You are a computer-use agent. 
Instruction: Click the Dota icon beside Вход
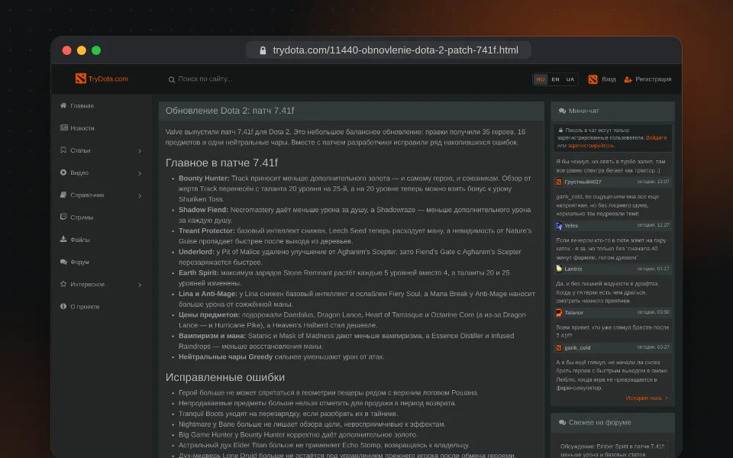point(593,79)
